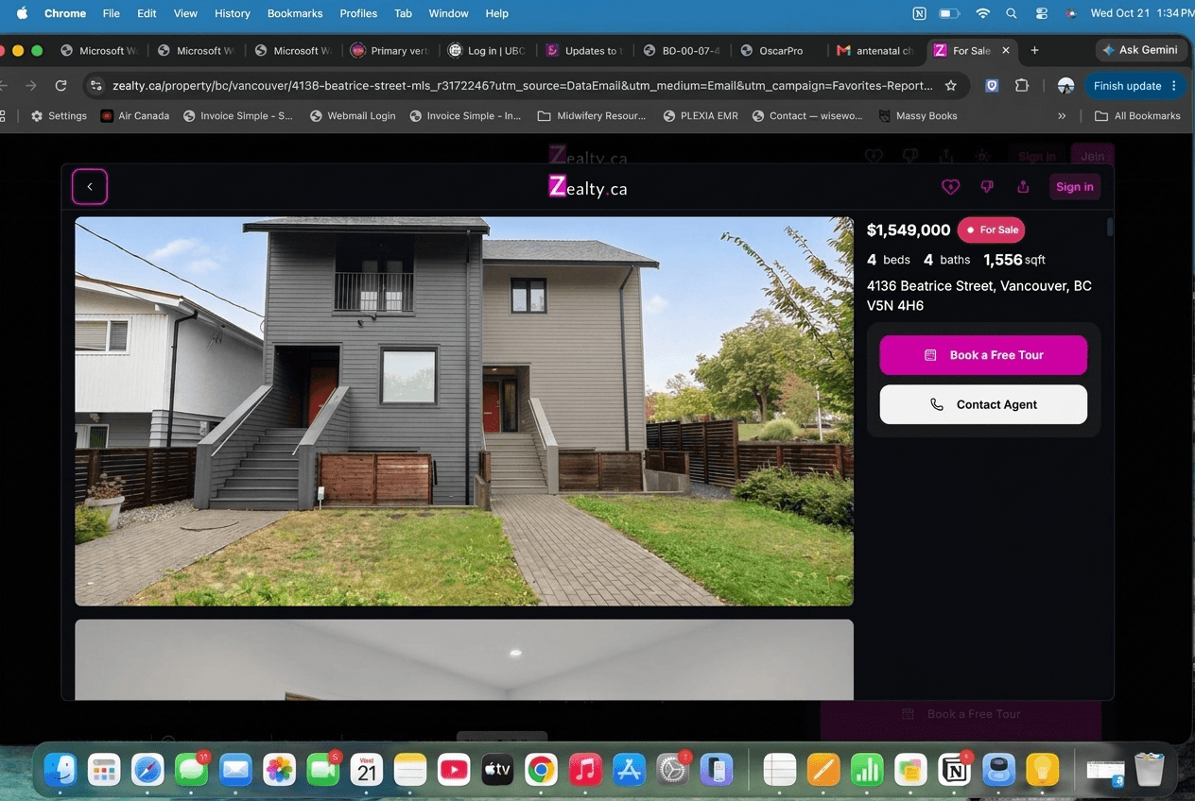Image resolution: width=1195 pixels, height=801 pixels.
Task: Open the Trash in the Dock
Action: (1150, 771)
